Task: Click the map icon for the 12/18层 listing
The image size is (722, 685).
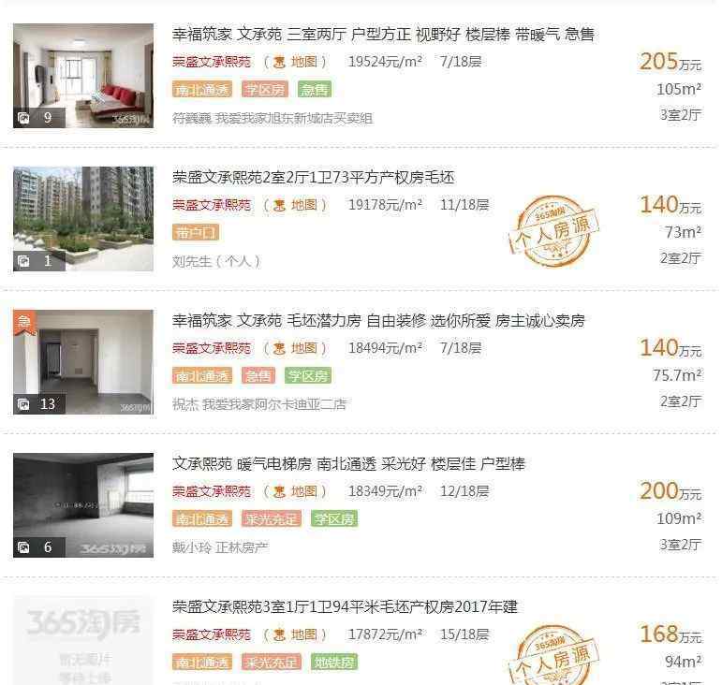Action: (x=279, y=492)
